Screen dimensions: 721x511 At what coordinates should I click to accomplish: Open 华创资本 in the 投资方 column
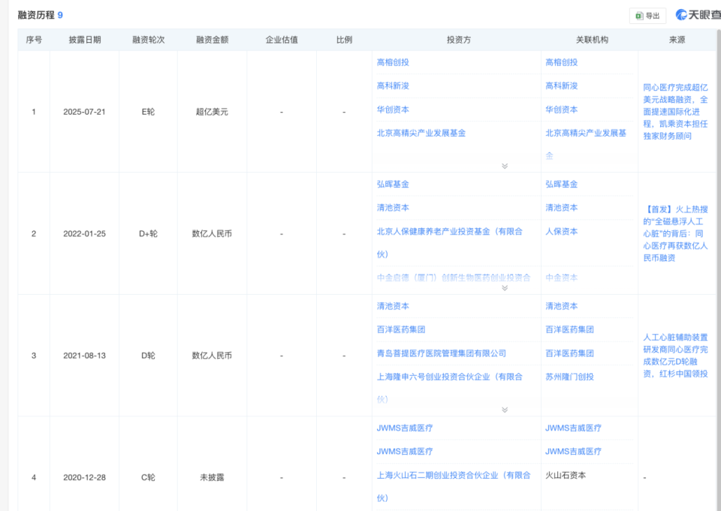click(393, 110)
